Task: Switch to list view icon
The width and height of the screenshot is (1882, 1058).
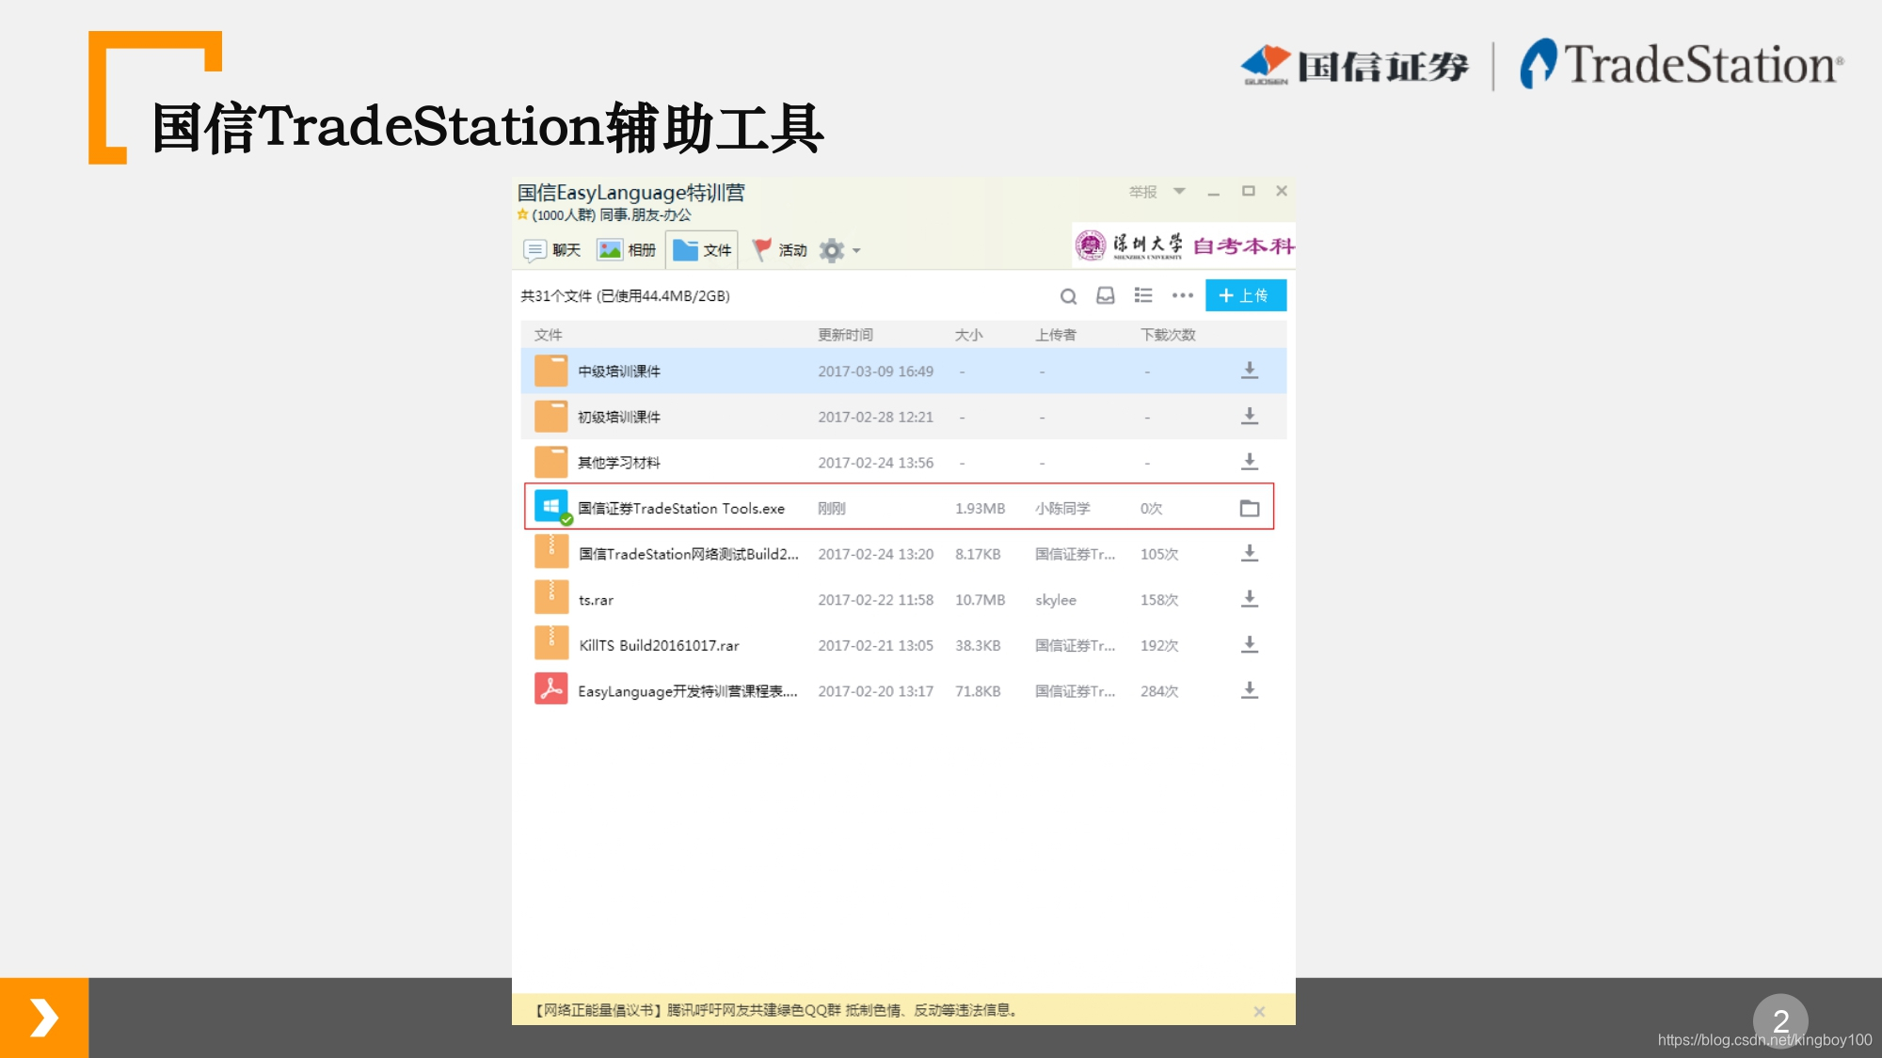Action: point(1143,295)
